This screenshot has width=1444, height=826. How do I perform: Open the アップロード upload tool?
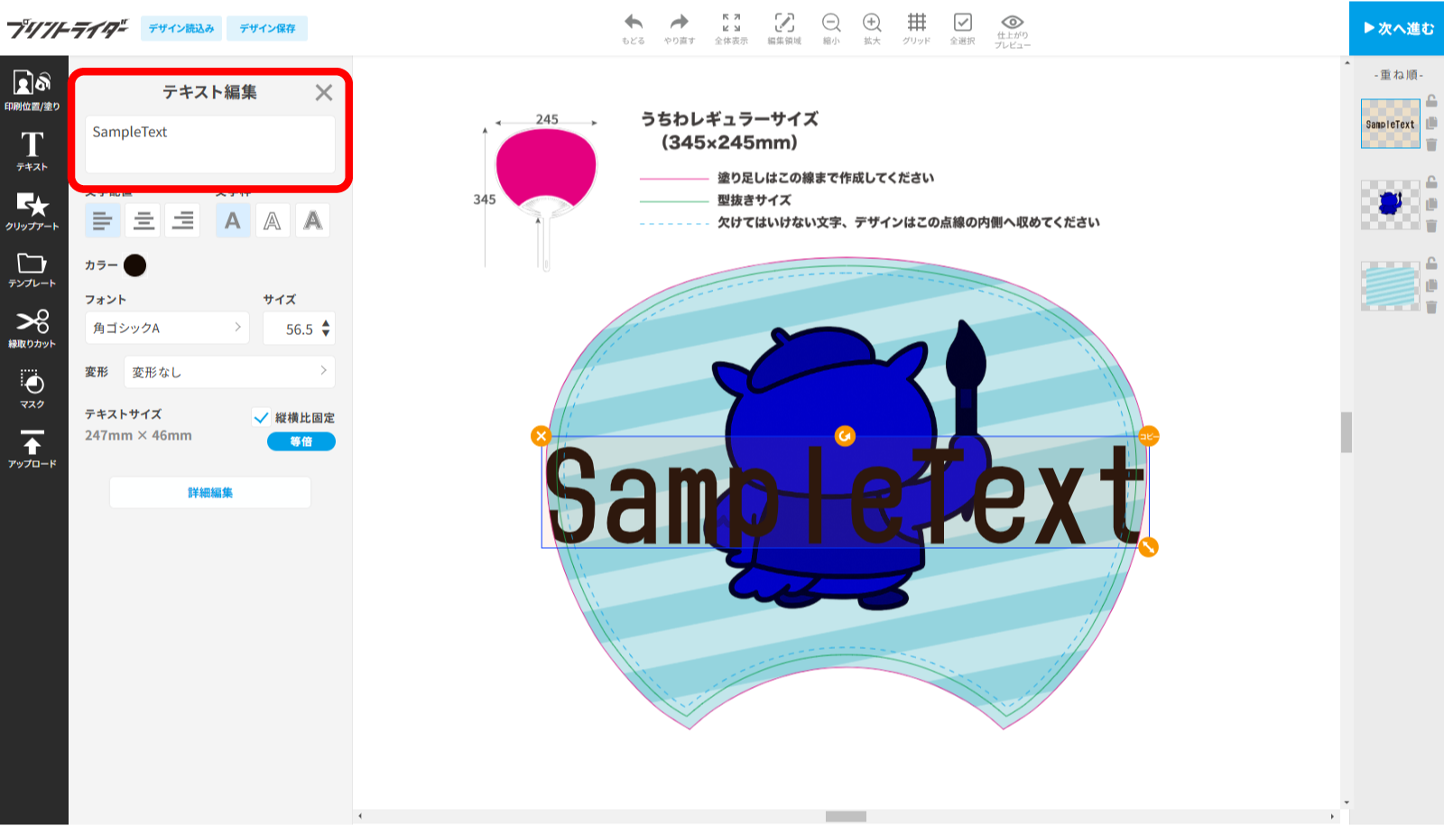tap(32, 449)
